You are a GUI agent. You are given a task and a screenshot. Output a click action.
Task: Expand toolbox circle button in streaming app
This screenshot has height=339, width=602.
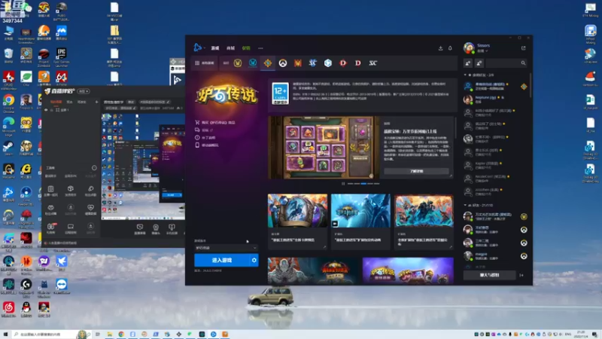click(94, 168)
